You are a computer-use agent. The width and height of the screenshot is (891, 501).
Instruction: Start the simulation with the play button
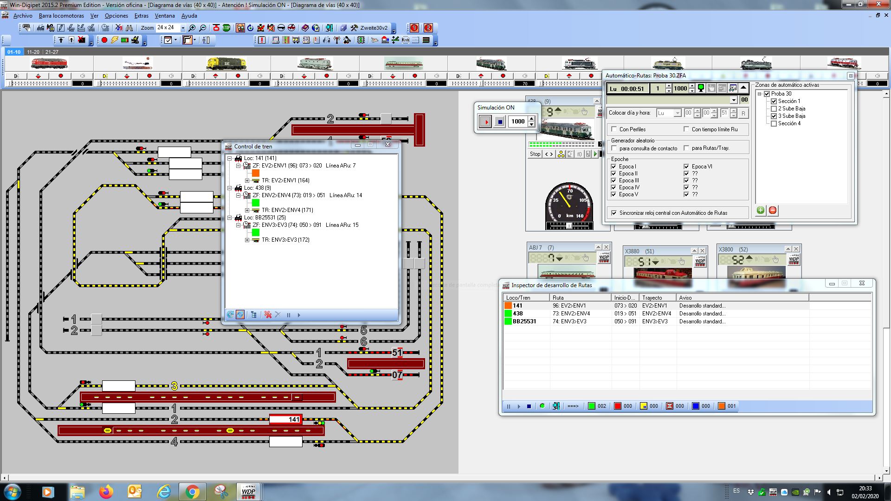485,122
